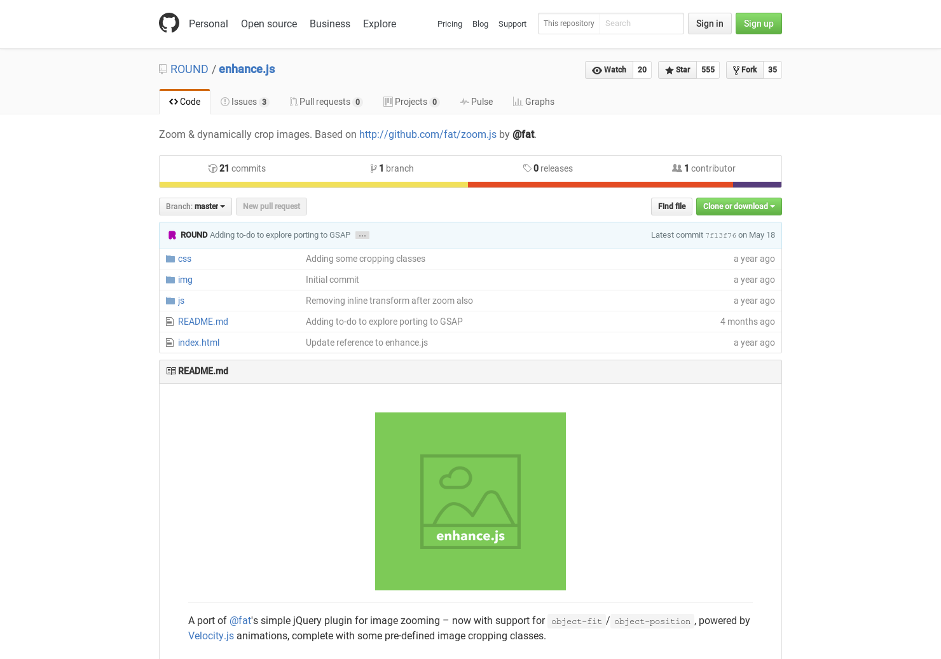The image size is (941, 659).
Task: Open GitHub homepage via the logo icon
Action: click(x=169, y=23)
